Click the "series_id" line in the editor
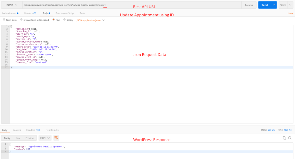The width and height of the screenshot is (295, 159). click(x=26, y=29)
